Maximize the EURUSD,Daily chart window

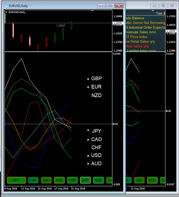(x=110, y=6)
